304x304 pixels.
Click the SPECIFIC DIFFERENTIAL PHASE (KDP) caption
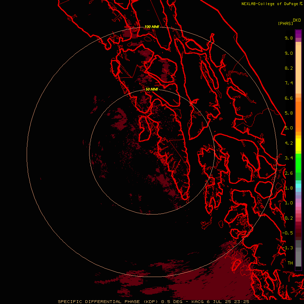(x=108, y=302)
